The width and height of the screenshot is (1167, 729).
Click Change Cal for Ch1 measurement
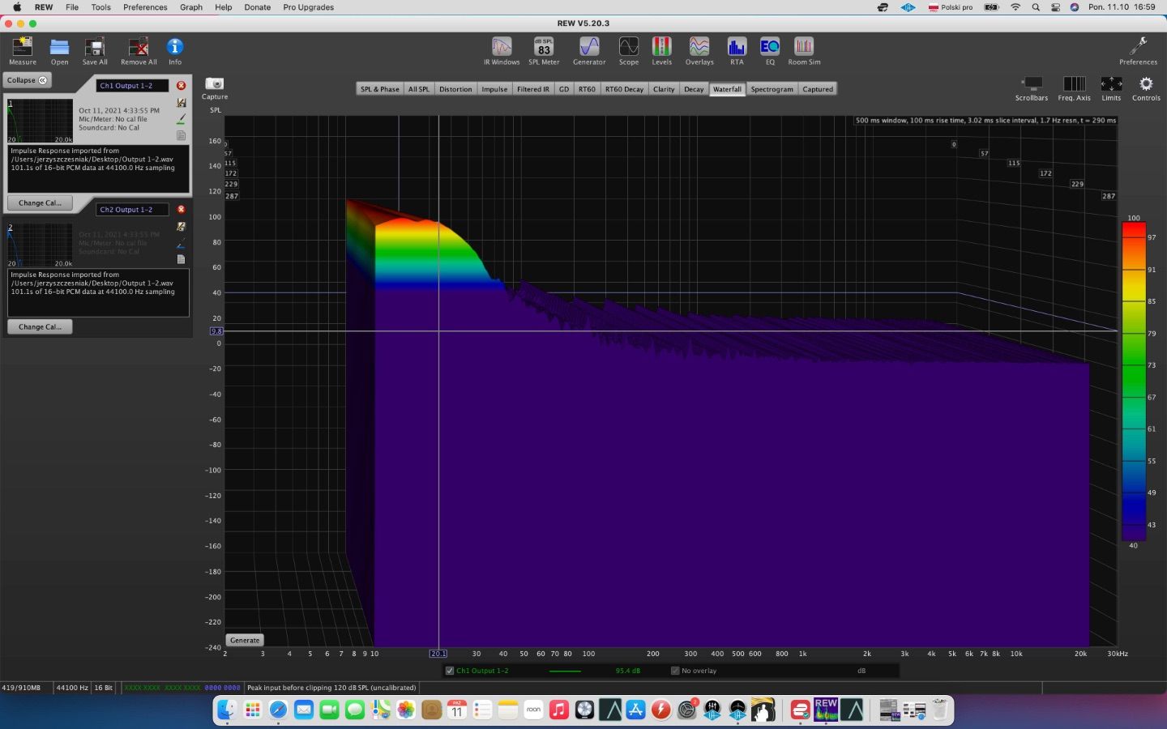(40, 203)
